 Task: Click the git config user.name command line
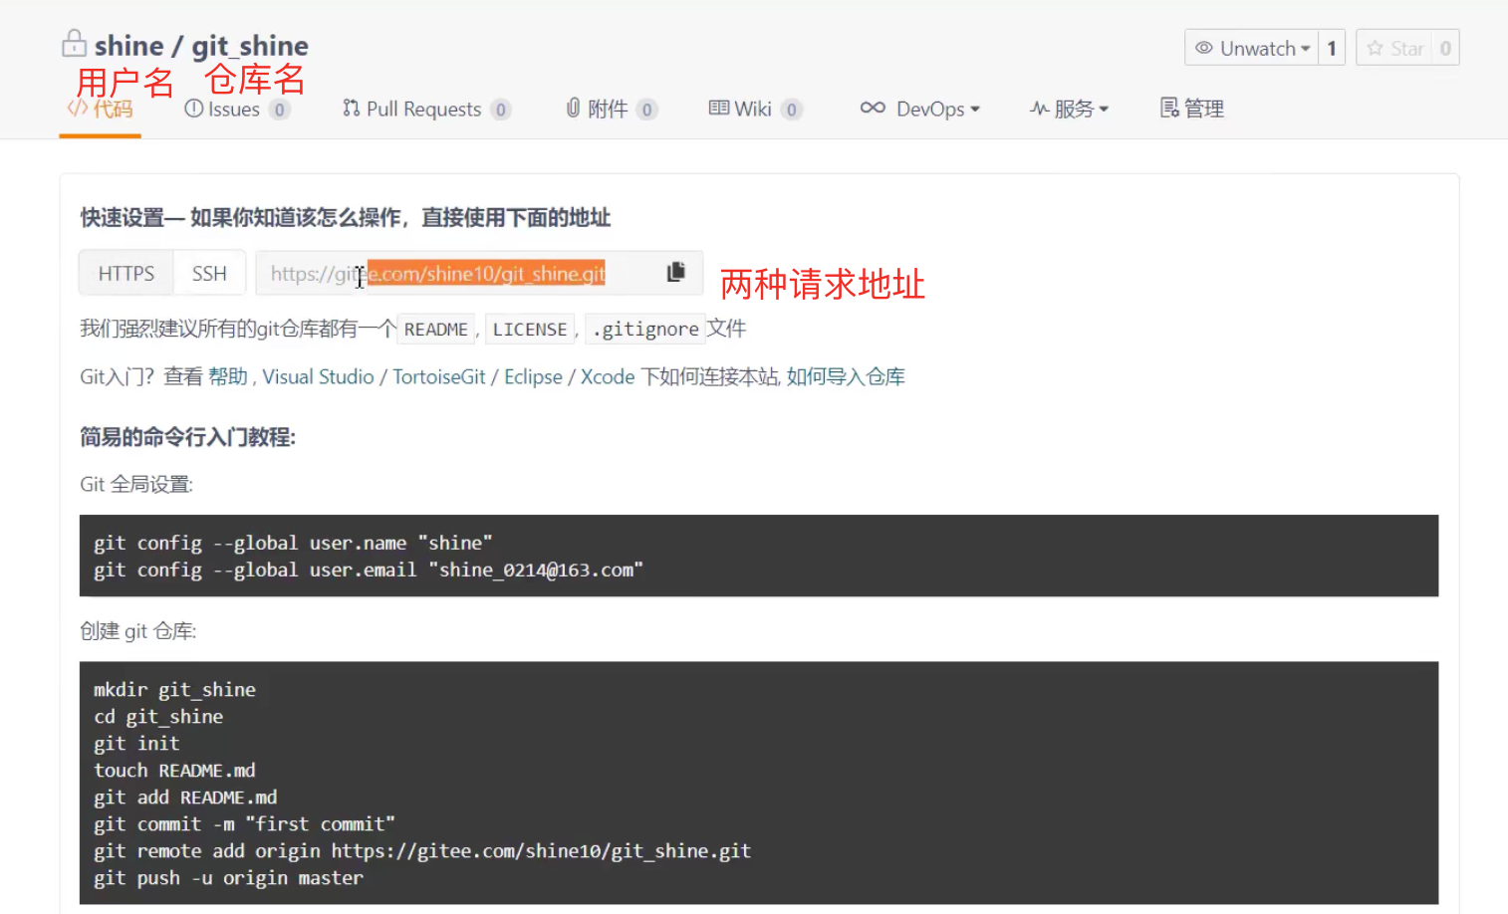293,543
